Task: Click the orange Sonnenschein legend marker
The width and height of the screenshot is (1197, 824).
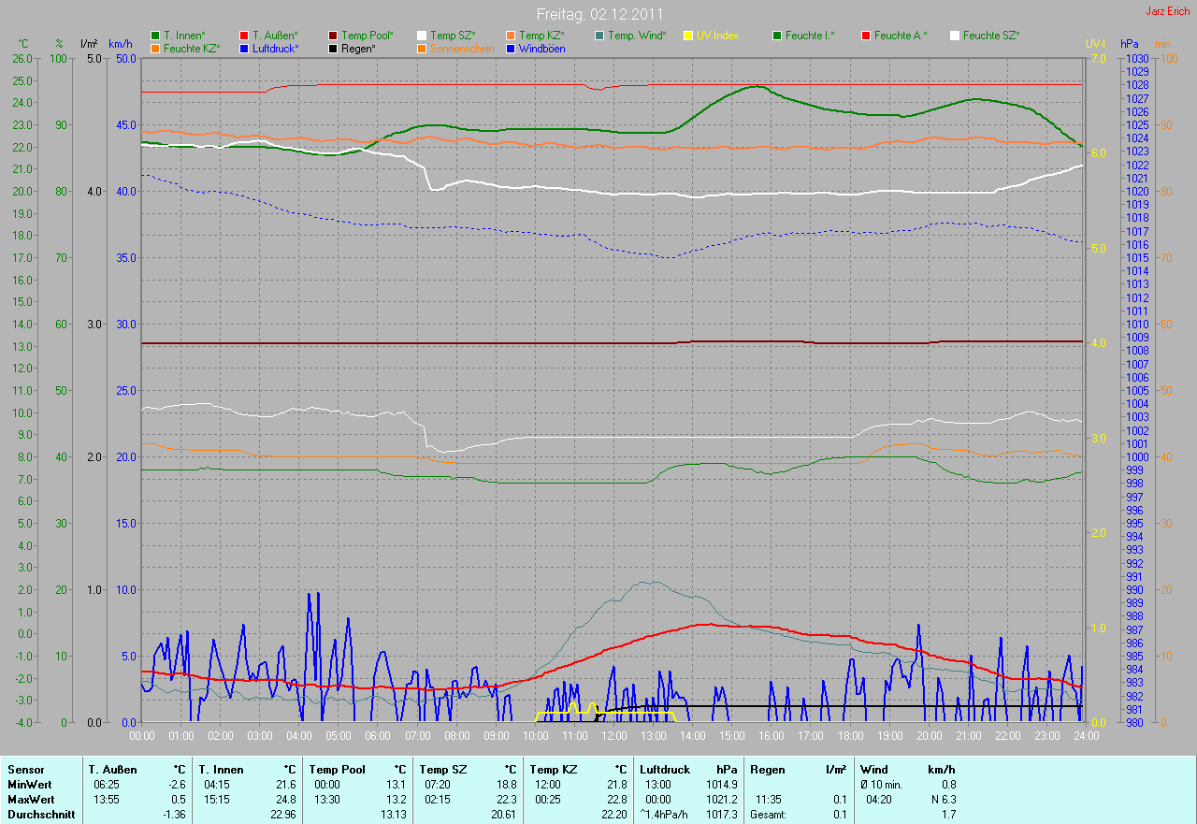Action: [x=422, y=48]
